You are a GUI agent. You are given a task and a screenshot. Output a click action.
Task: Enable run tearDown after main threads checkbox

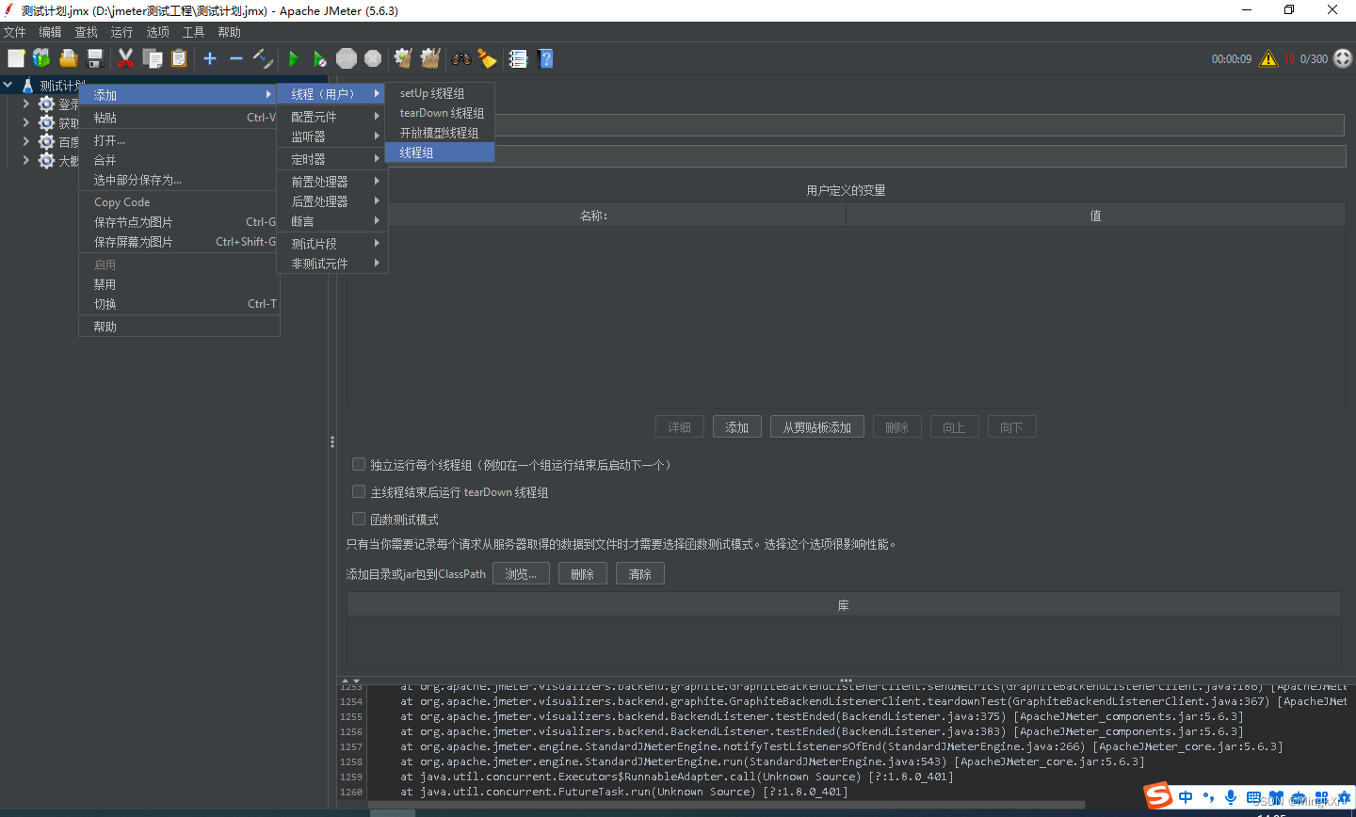tap(359, 491)
